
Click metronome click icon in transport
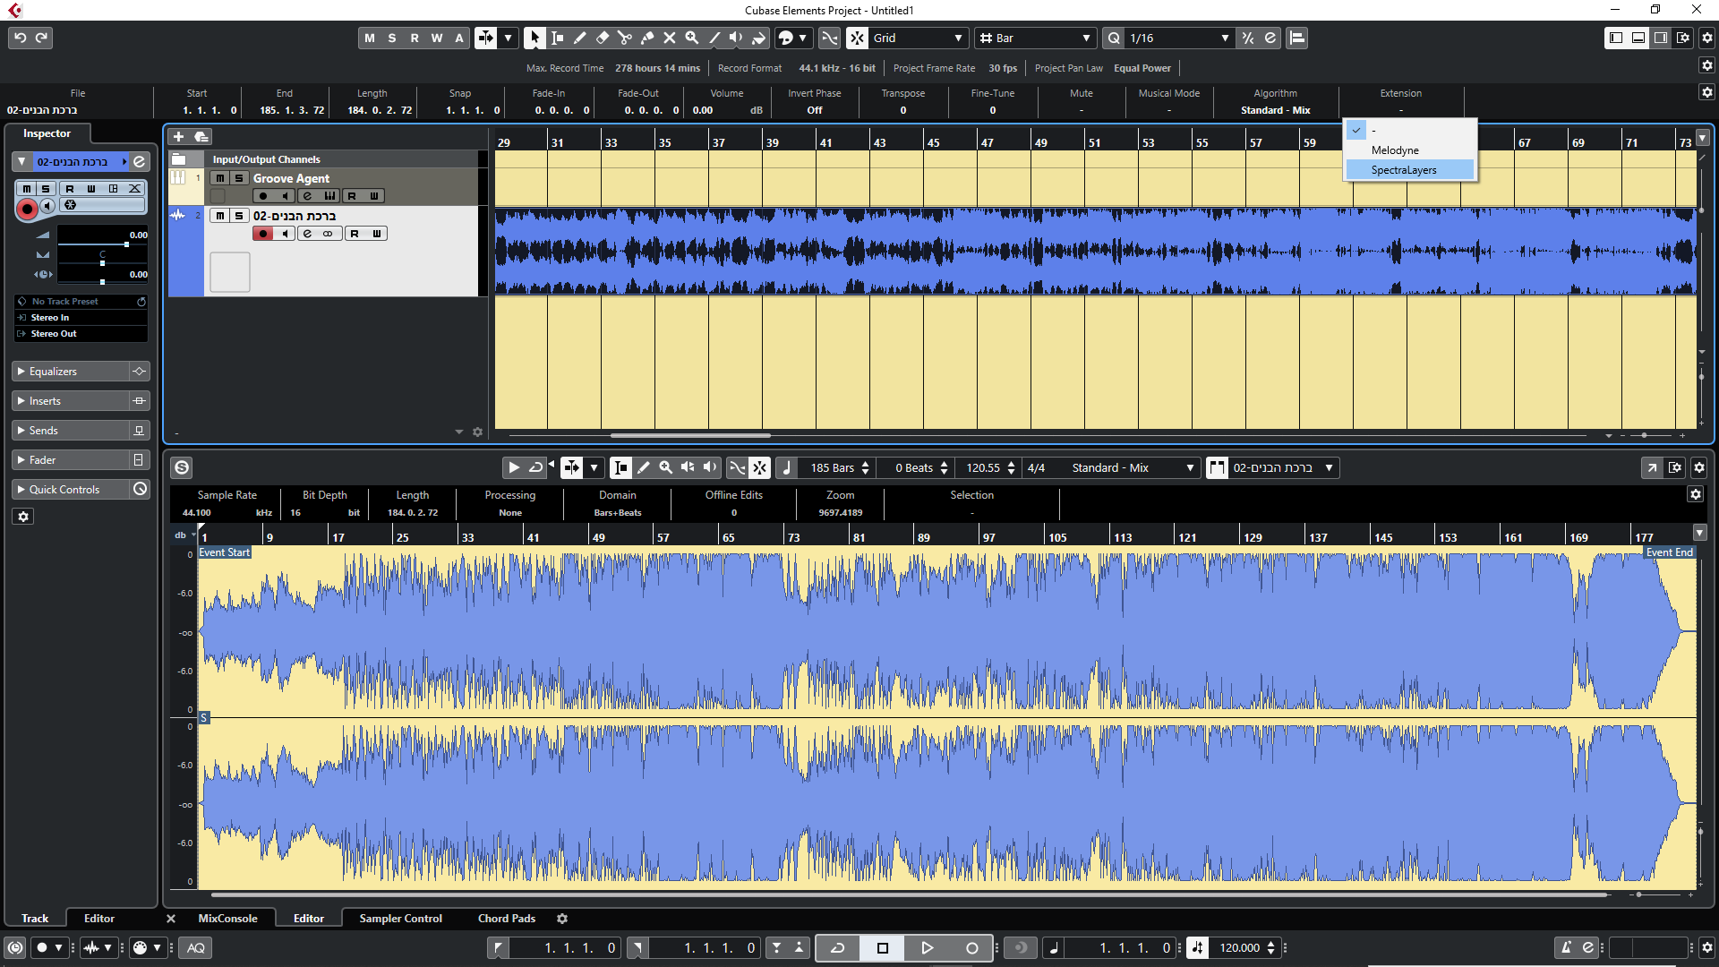pos(1564,947)
